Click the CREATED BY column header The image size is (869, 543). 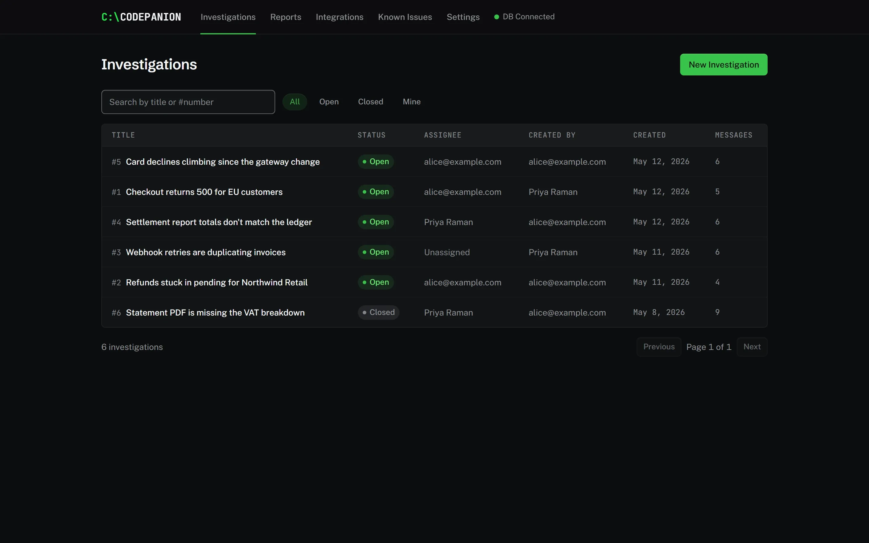552,135
